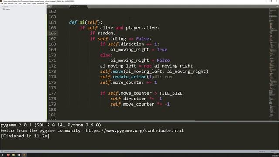
Task: Click the tab navigation arrows at left of tab bar
Action: [x=49, y=7]
